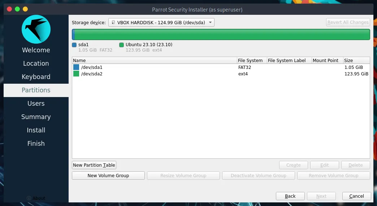Click the green Ubuntu 23.10 legend square
This screenshot has height=206, width=377.
[121, 45]
